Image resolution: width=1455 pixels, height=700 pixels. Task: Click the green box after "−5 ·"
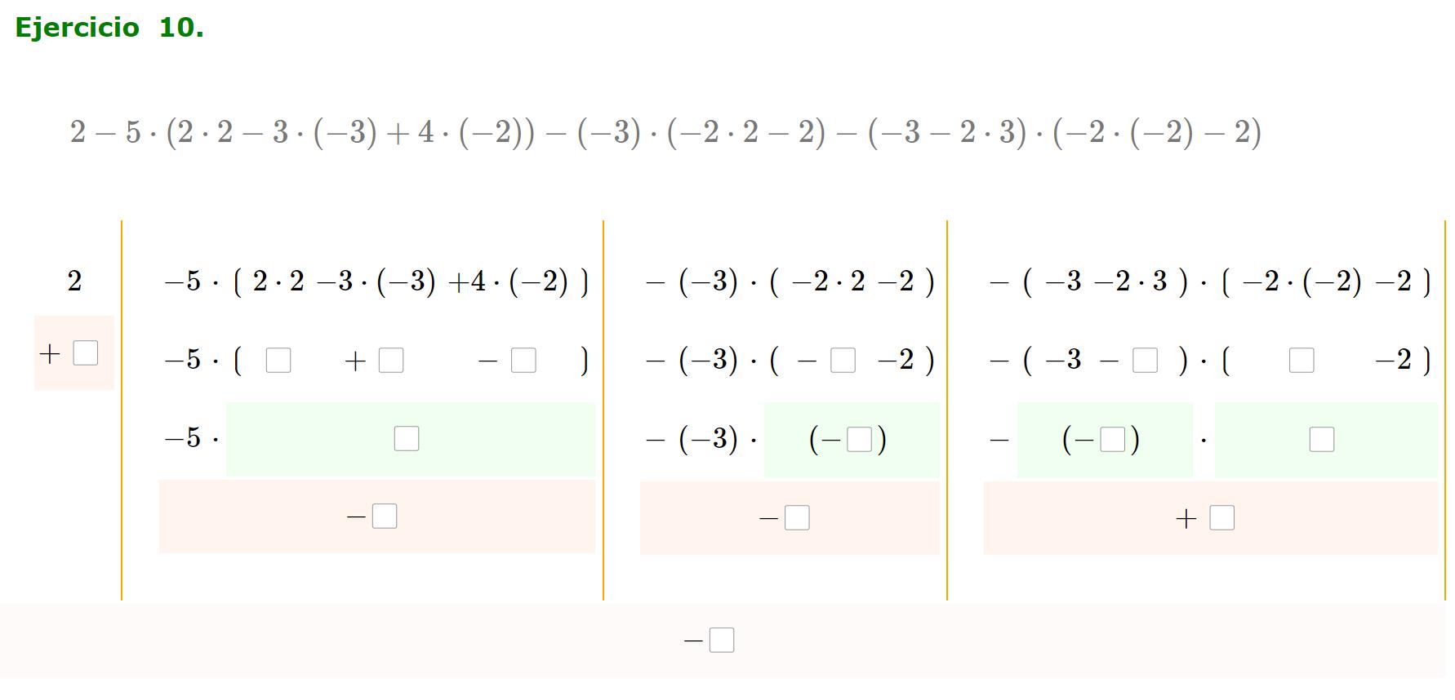click(x=407, y=439)
